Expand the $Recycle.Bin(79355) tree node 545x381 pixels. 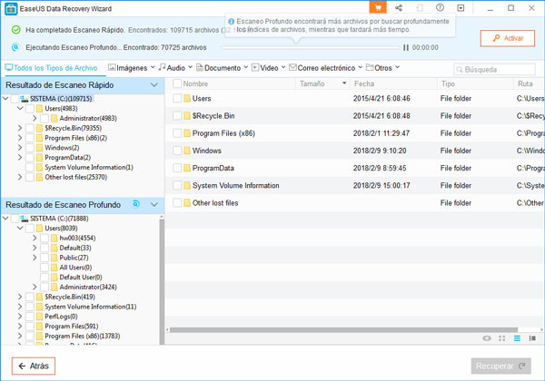(x=20, y=128)
